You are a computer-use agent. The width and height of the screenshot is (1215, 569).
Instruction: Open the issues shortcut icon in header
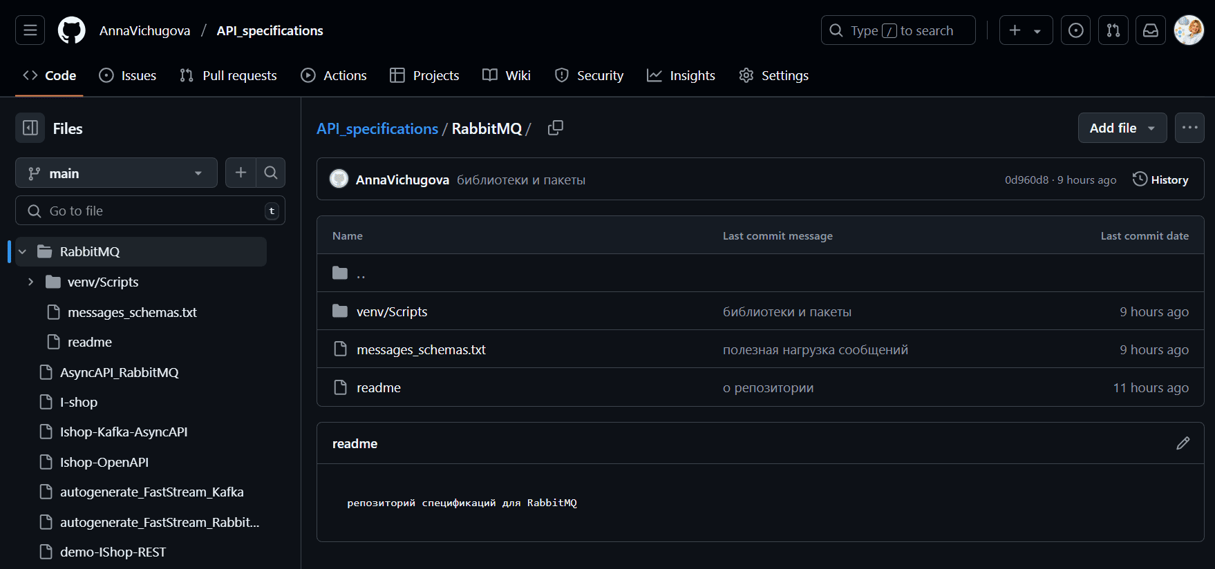coord(1076,30)
